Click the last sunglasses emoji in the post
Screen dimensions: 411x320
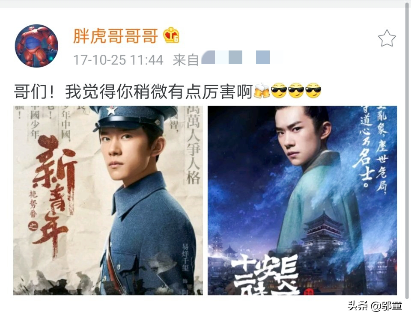click(x=313, y=91)
